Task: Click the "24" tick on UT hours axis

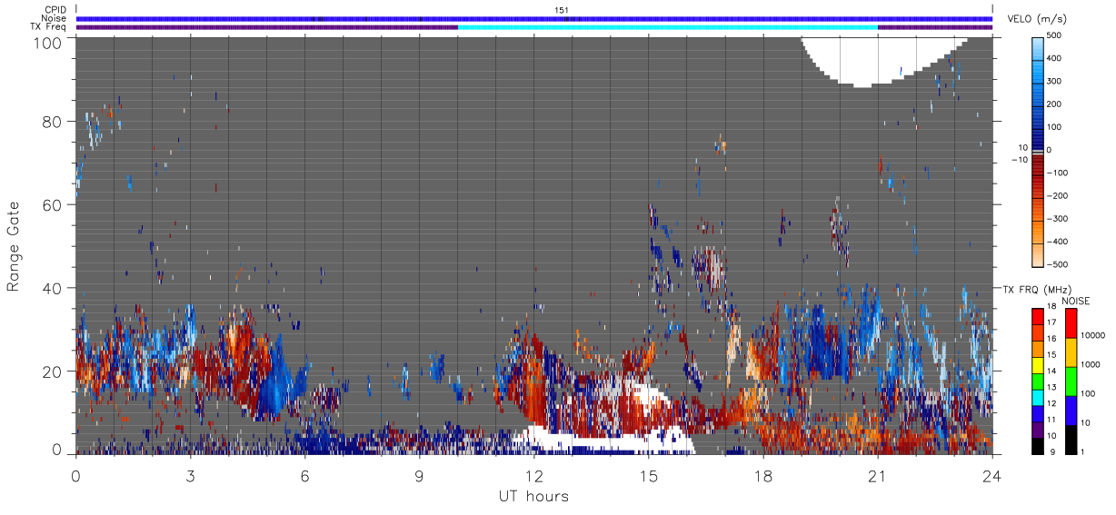Action: click(x=992, y=474)
